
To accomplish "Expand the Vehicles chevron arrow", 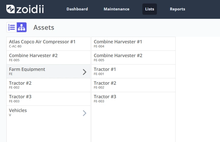I will coord(84,113).
